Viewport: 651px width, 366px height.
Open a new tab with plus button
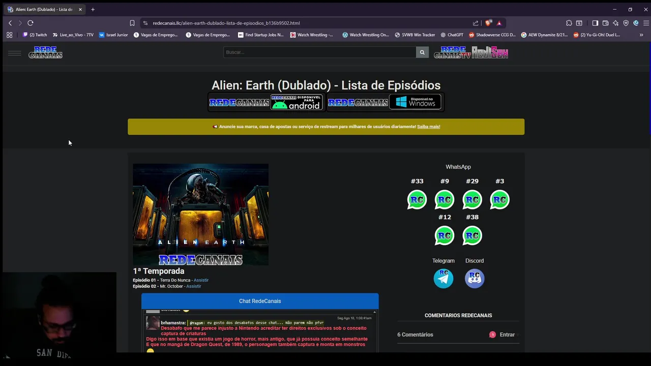click(93, 9)
